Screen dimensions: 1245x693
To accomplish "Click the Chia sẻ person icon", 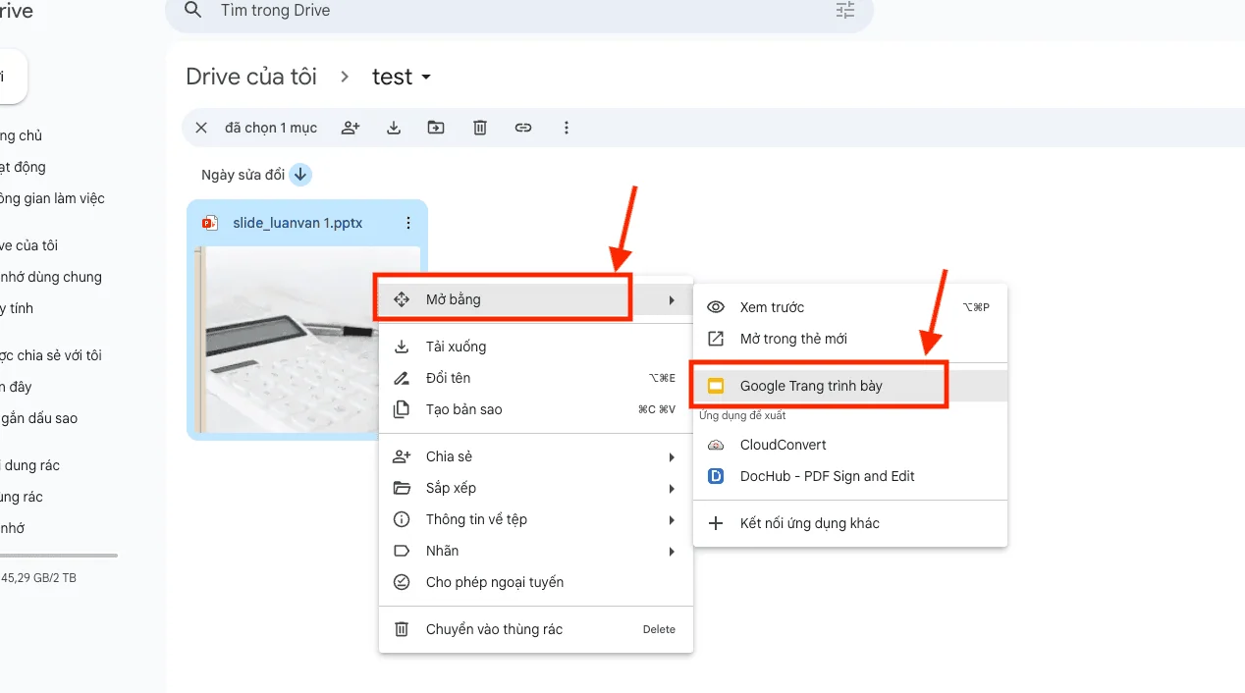I will point(402,456).
